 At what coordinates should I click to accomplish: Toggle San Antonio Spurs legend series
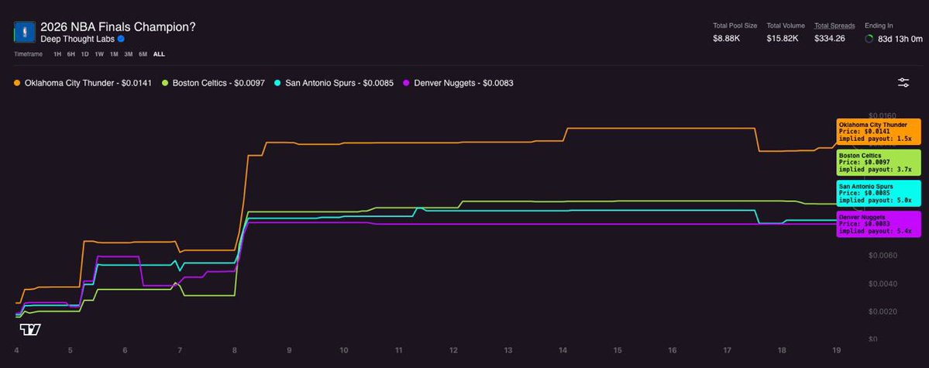click(334, 83)
